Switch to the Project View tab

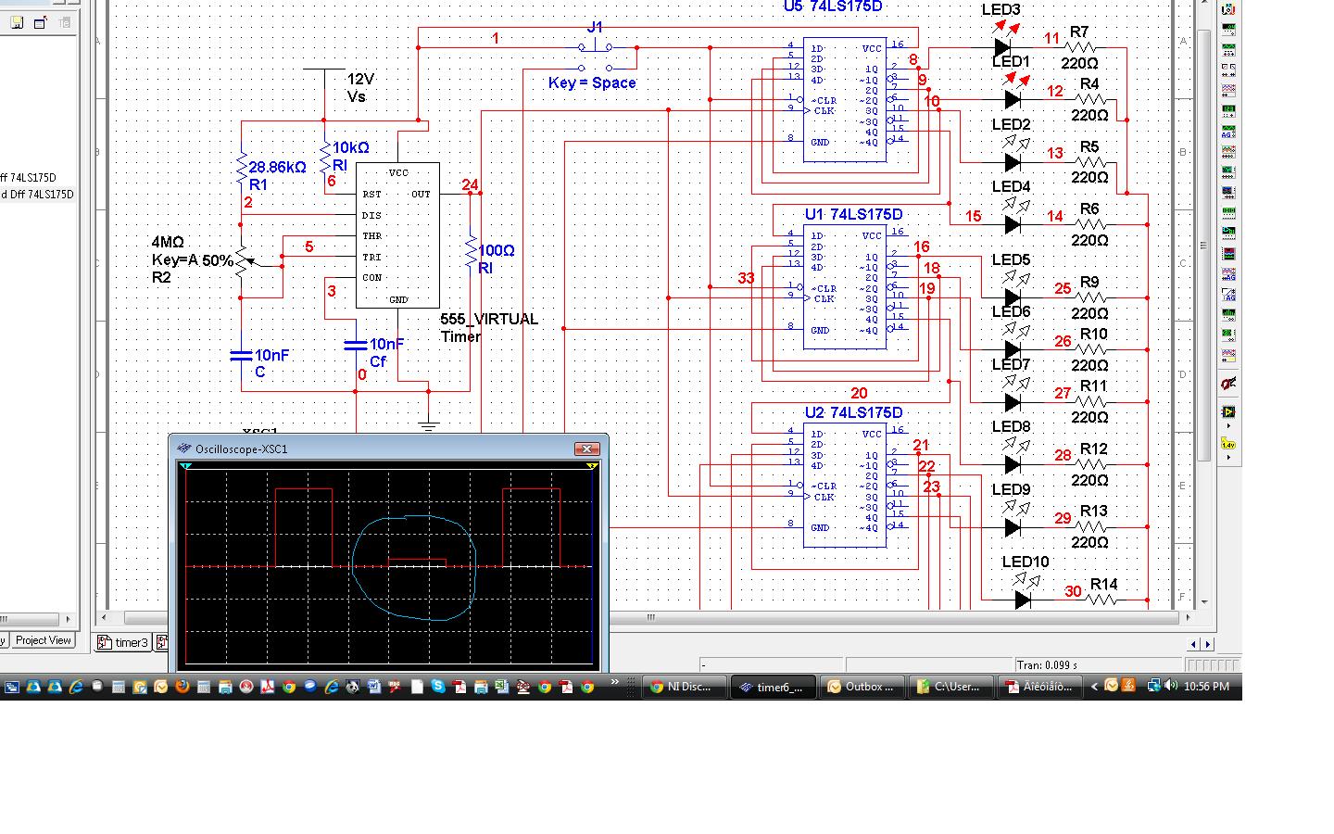(44, 640)
